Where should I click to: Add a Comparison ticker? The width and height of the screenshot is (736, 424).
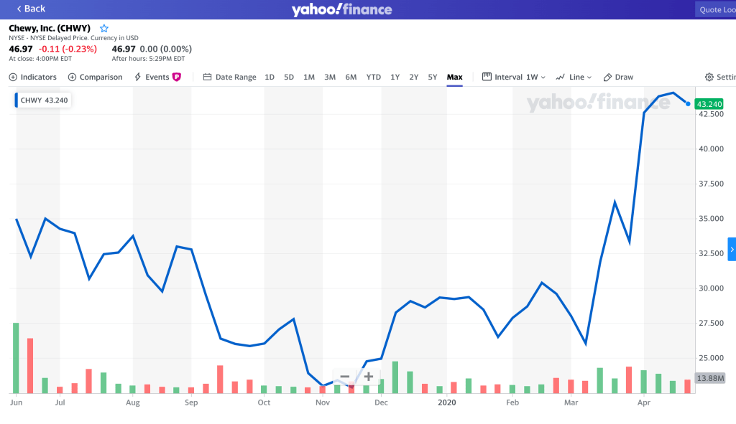[x=95, y=77]
